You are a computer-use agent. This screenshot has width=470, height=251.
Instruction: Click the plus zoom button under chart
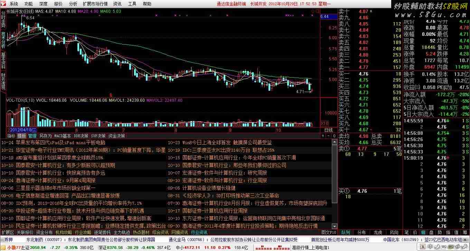(x=323, y=136)
